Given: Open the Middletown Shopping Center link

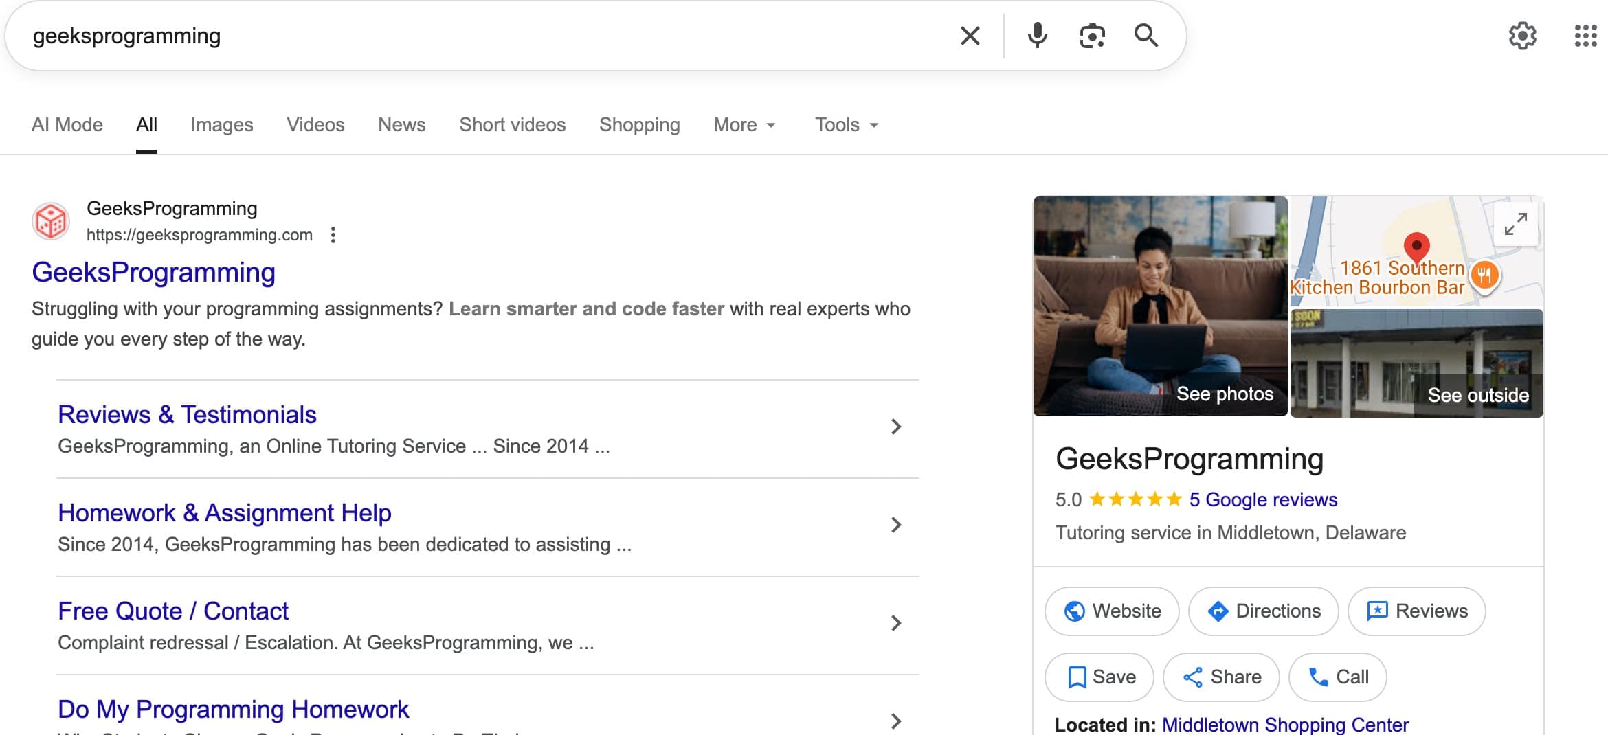Looking at the screenshot, I should (x=1285, y=724).
